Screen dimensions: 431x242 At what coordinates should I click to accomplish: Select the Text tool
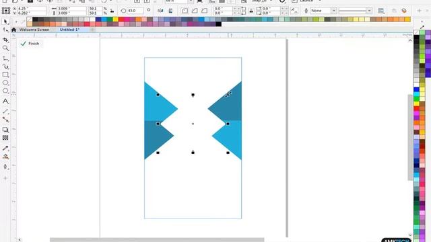5,102
